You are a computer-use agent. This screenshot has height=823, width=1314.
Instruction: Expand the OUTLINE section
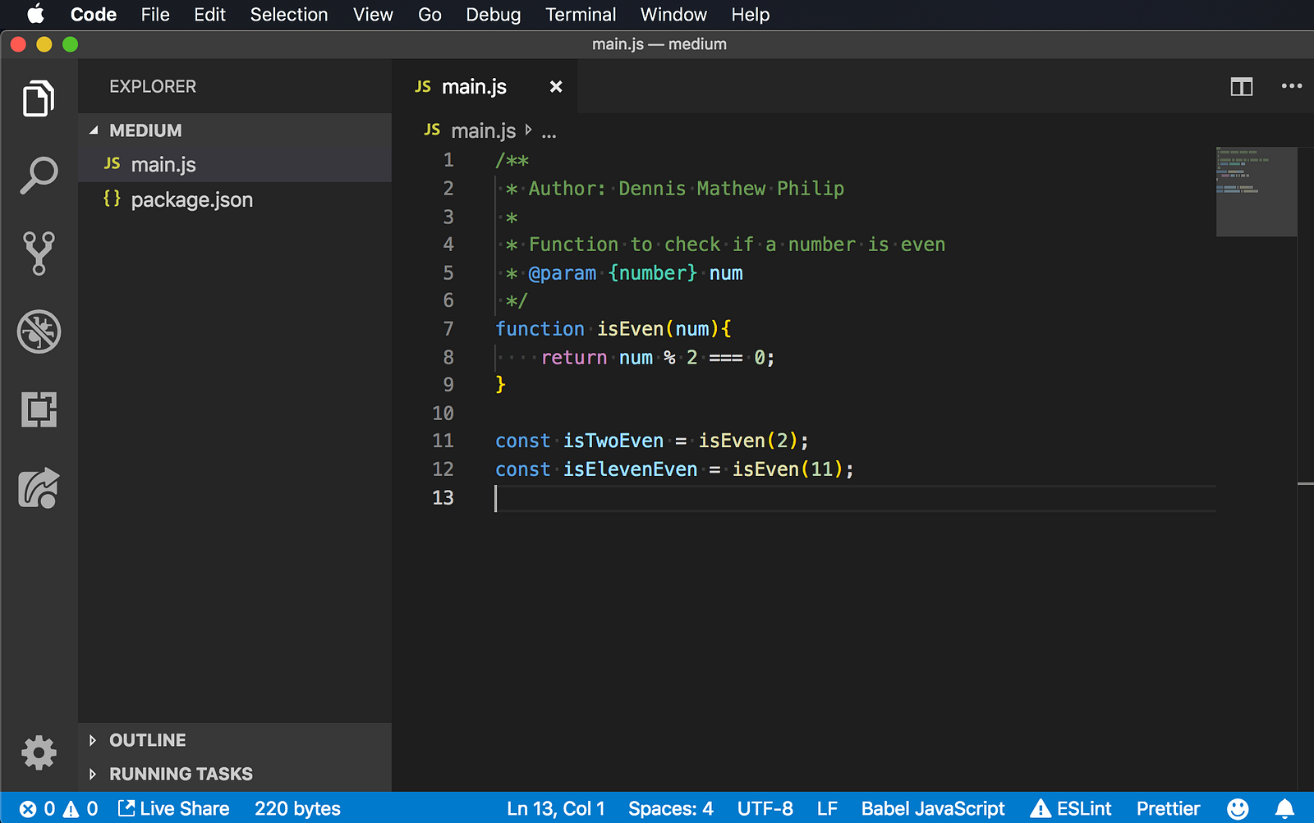pyautogui.click(x=93, y=740)
